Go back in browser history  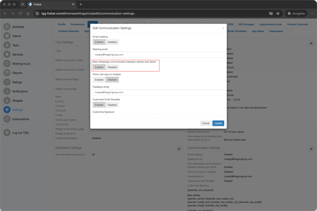[5, 13]
